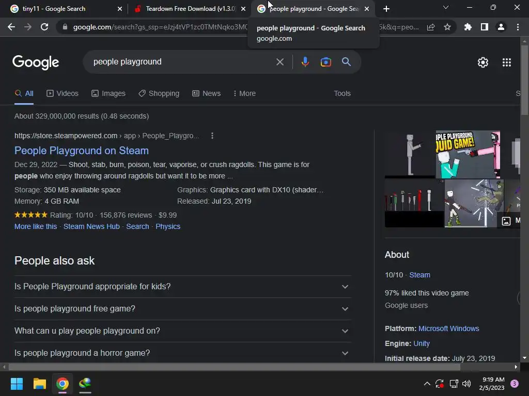Open the Unity engine link

(x=422, y=343)
